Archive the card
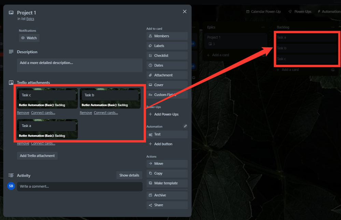This screenshot has width=341, height=220. 167,195
